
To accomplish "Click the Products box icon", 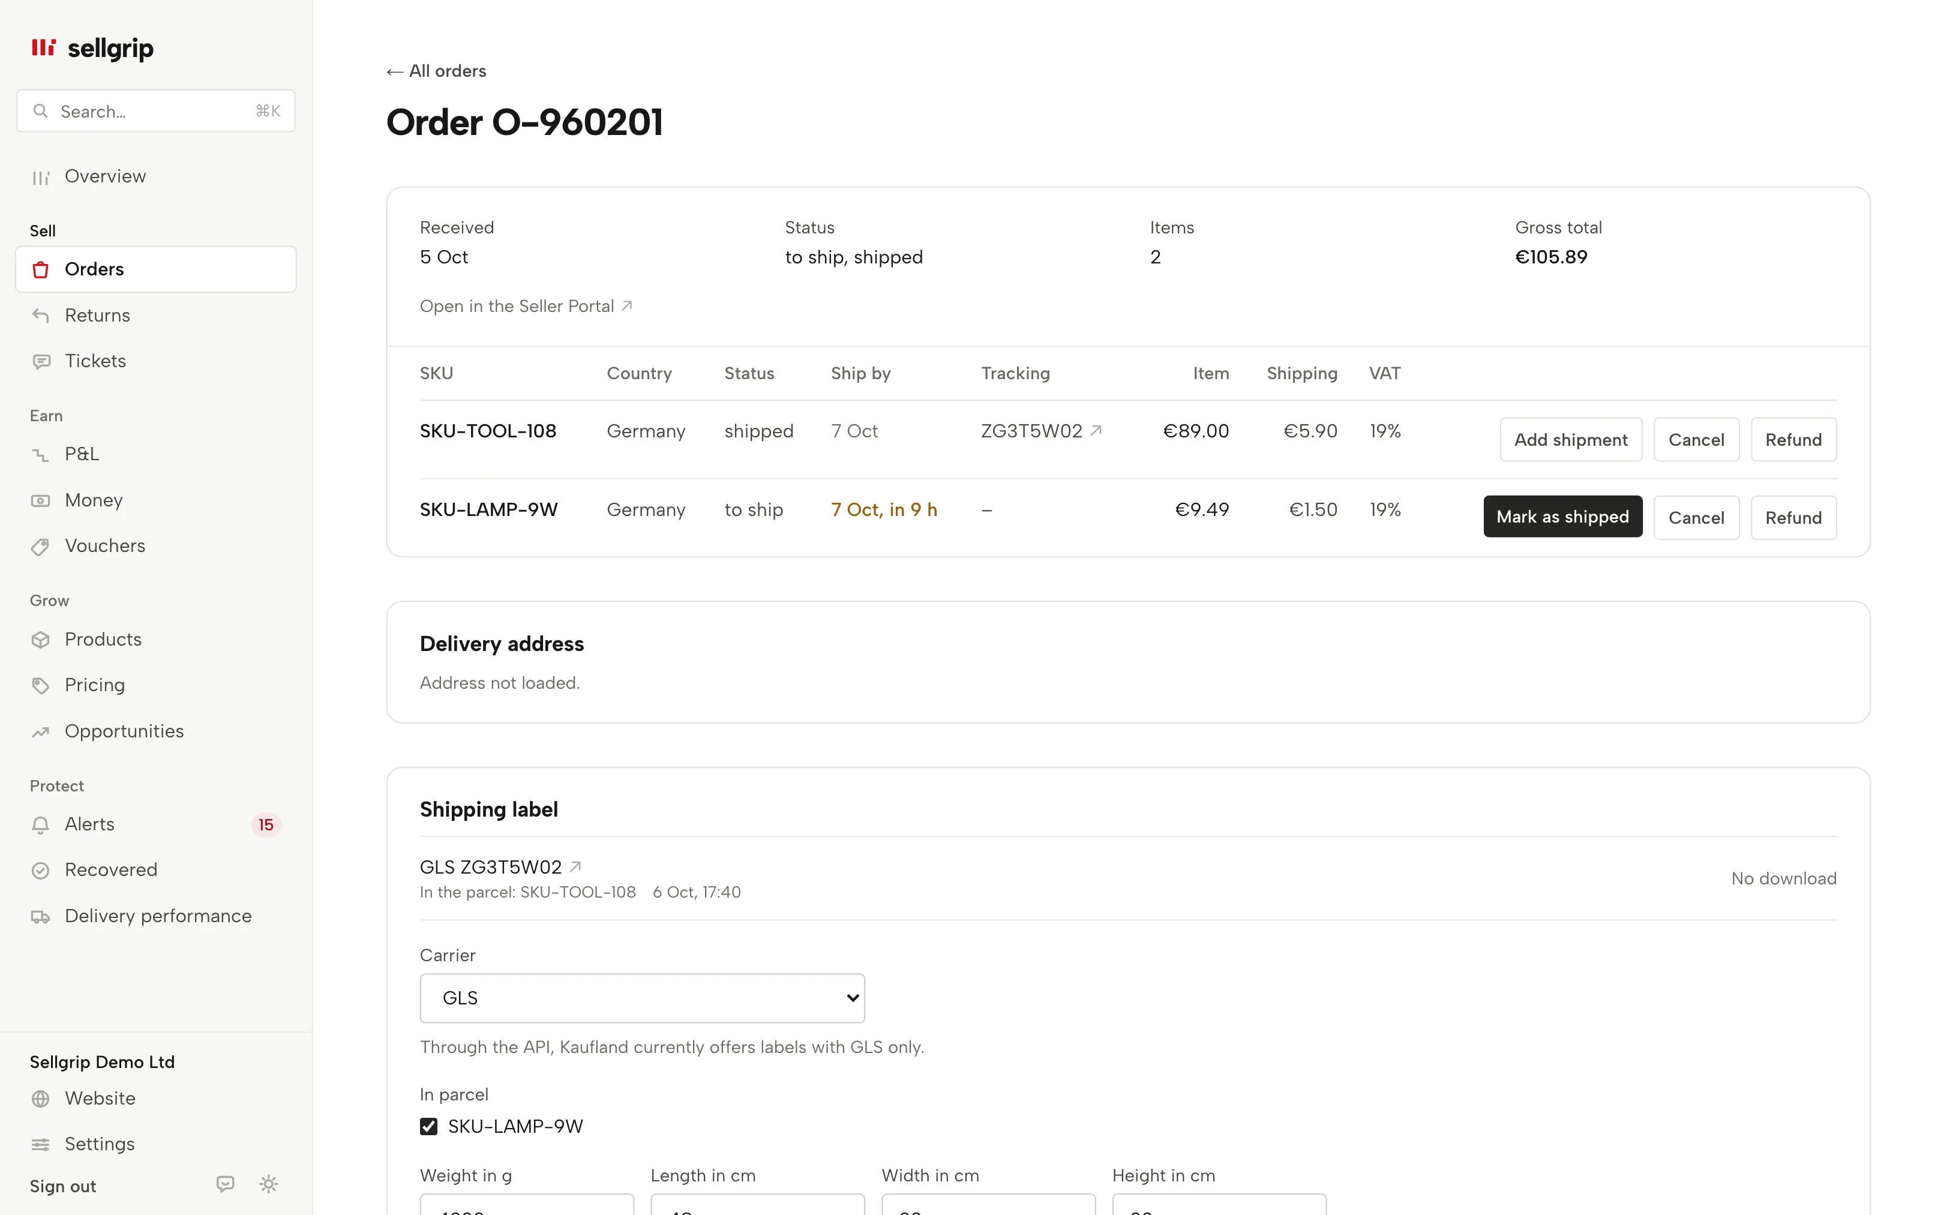I will 41,640.
